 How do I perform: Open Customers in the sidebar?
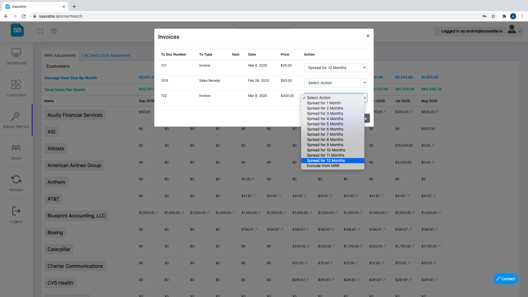pyautogui.click(x=16, y=88)
